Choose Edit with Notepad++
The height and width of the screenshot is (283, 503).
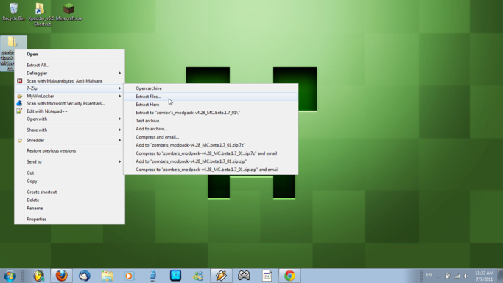pyautogui.click(x=70, y=111)
